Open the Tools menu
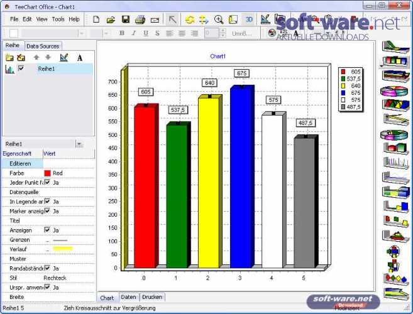Viewport: 413px width, 314px height. [58, 19]
